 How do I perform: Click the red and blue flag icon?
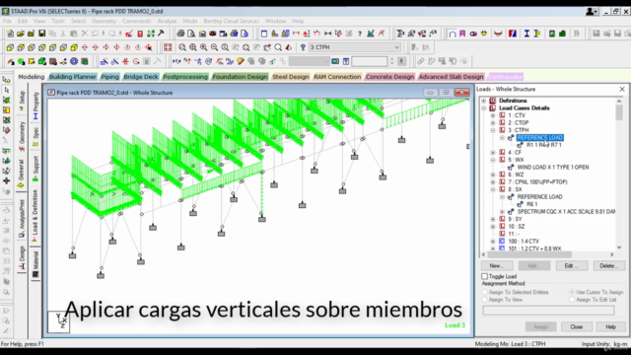click(x=513, y=34)
